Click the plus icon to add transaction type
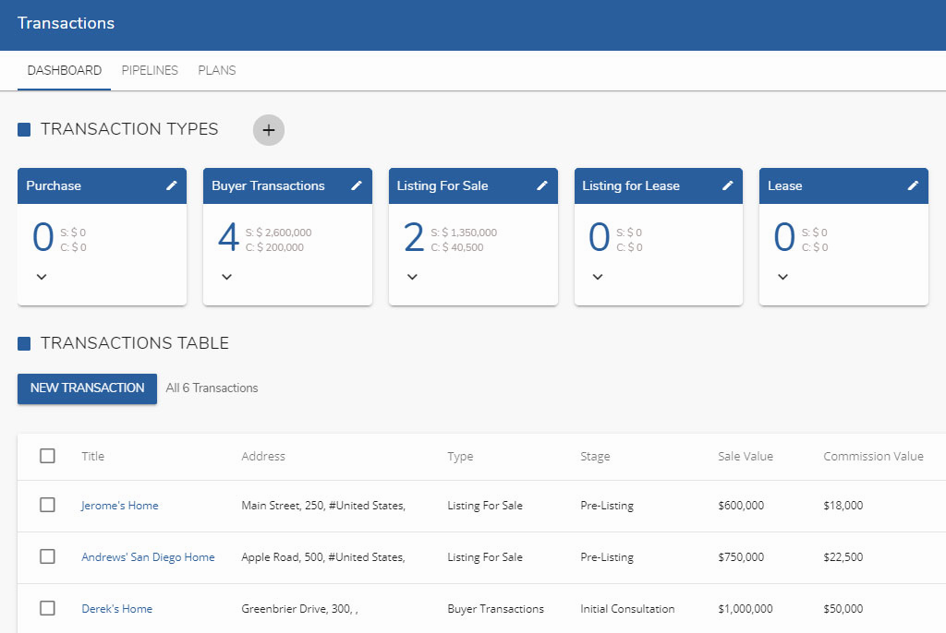Screen dimensions: 946x633 [269, 130]
